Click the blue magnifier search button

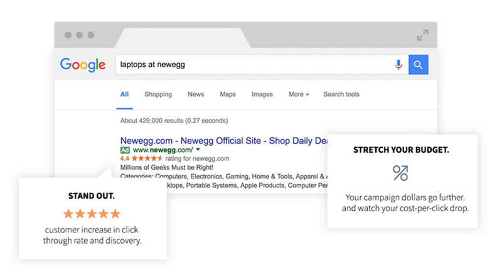point(418,65)
